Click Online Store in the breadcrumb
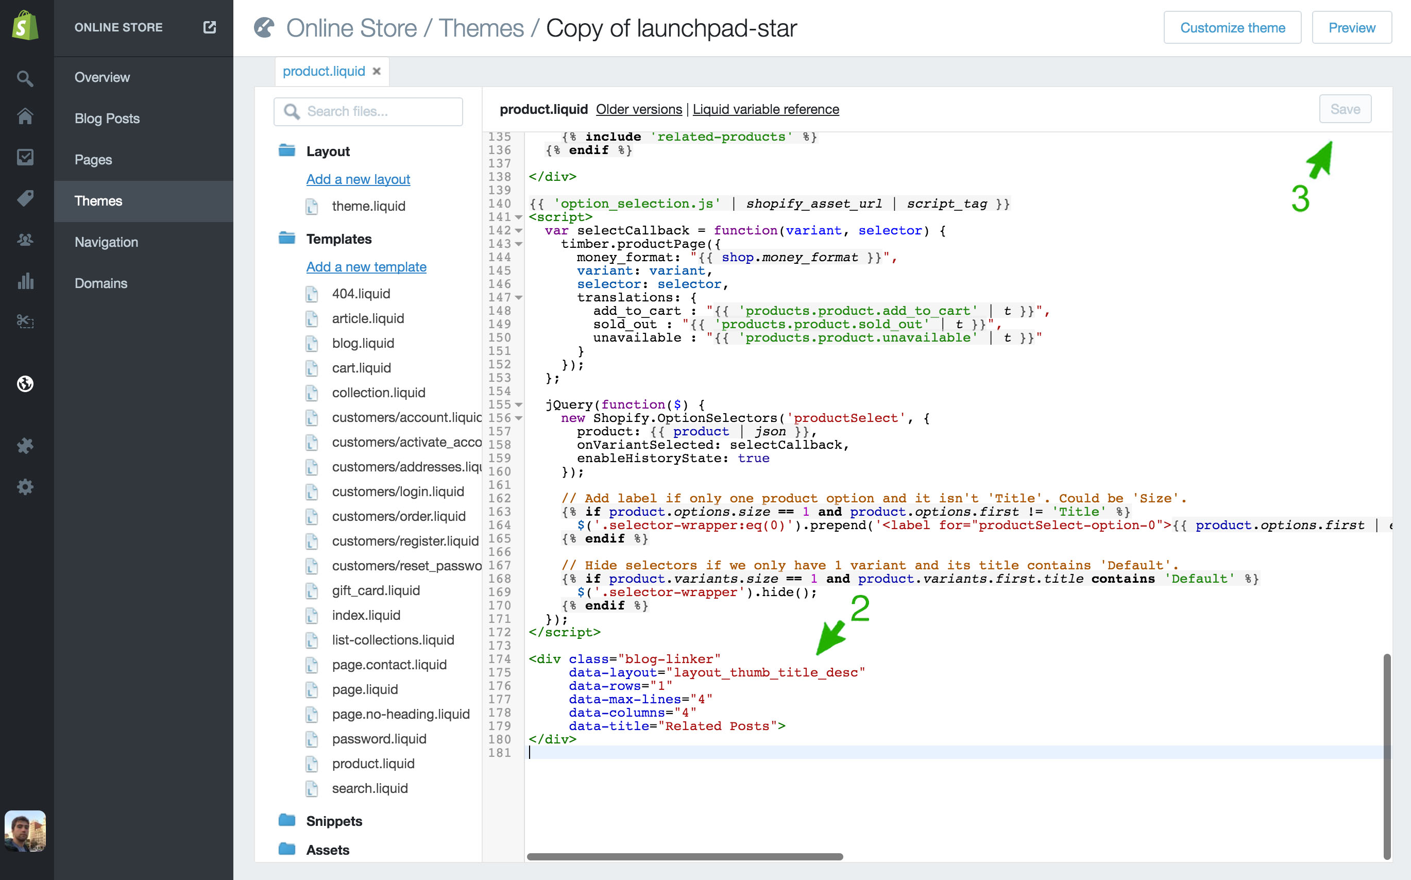Screen dimensions: 1411x880 click(351, 28)
